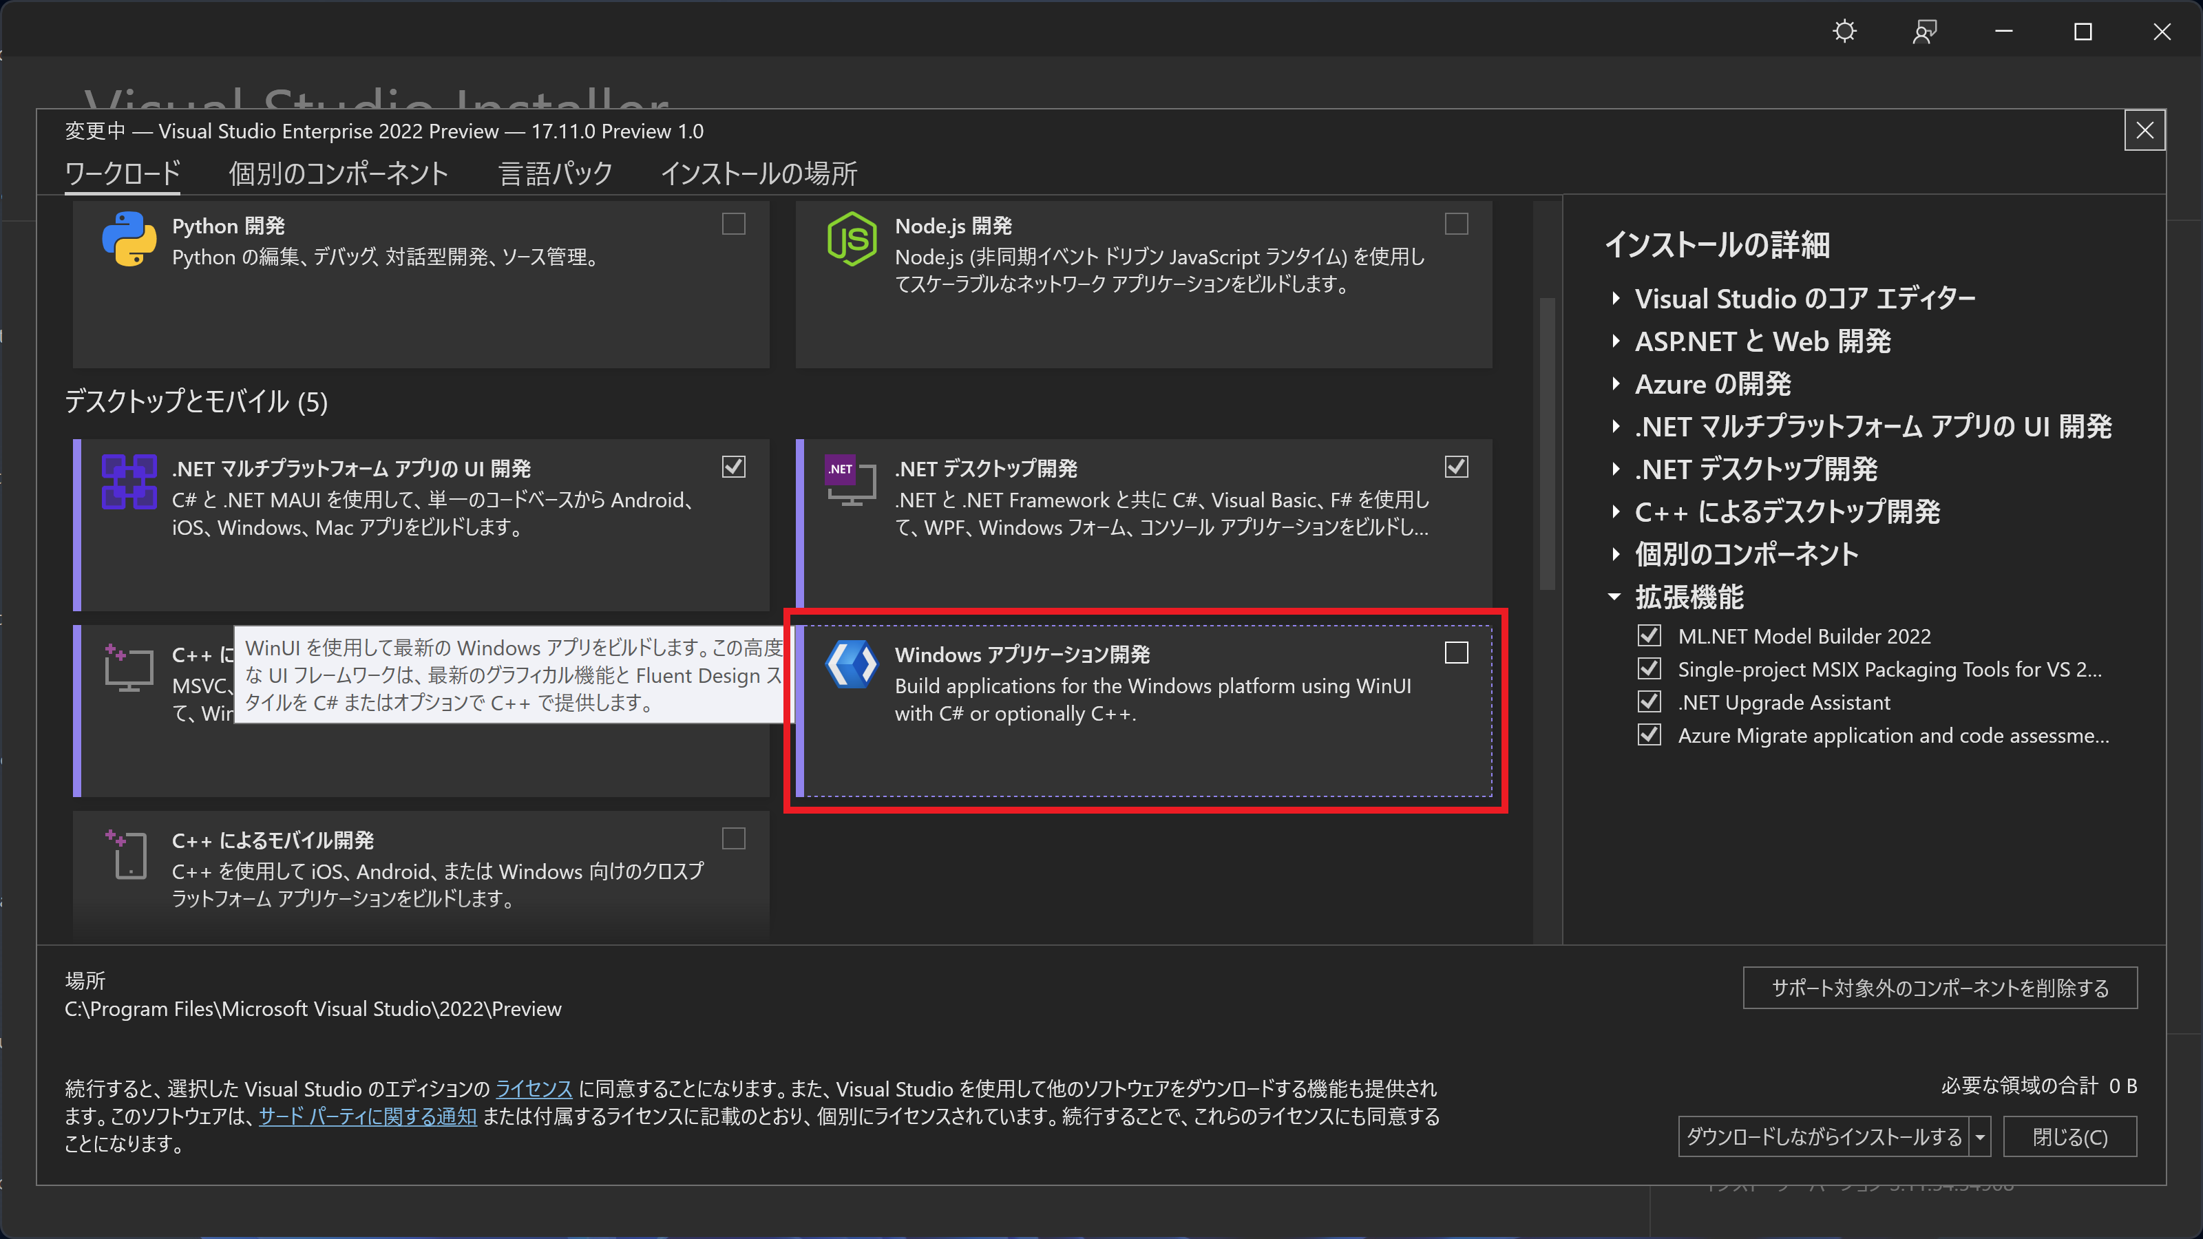The height and width of the screenshot is (1239, 2203).
Task: Uncheck Azure Migrate application and code assessment
Action: 1649,735
